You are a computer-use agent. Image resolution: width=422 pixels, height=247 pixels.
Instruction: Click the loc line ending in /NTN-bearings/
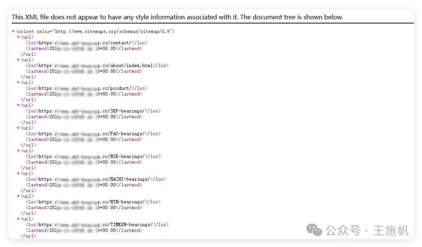tap(93, 202)
